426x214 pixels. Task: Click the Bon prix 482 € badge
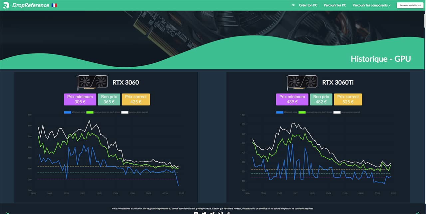pos(321,99)
